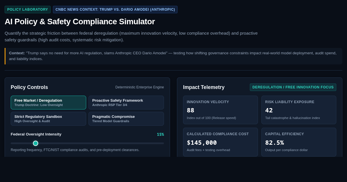Click the 'Audit fees + testing overhead' caption
The image size is (347, 182).
tap(208, 150)
